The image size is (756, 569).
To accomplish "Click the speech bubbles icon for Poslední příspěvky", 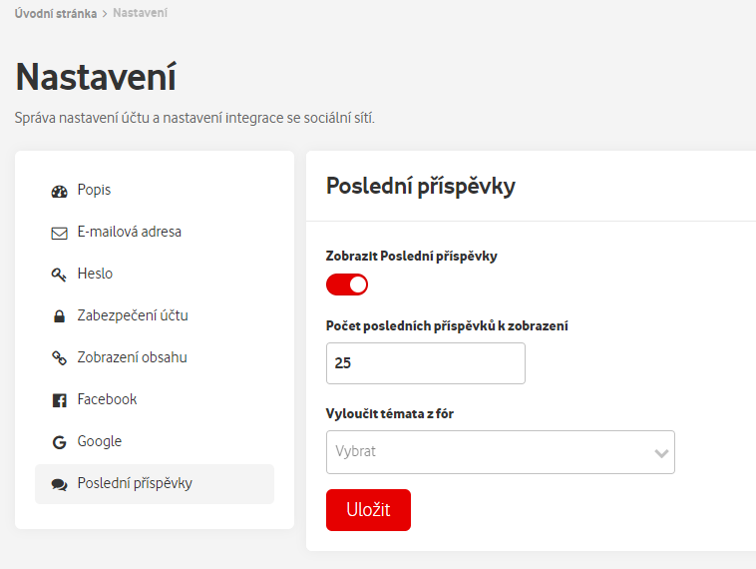I will point(59,484).
